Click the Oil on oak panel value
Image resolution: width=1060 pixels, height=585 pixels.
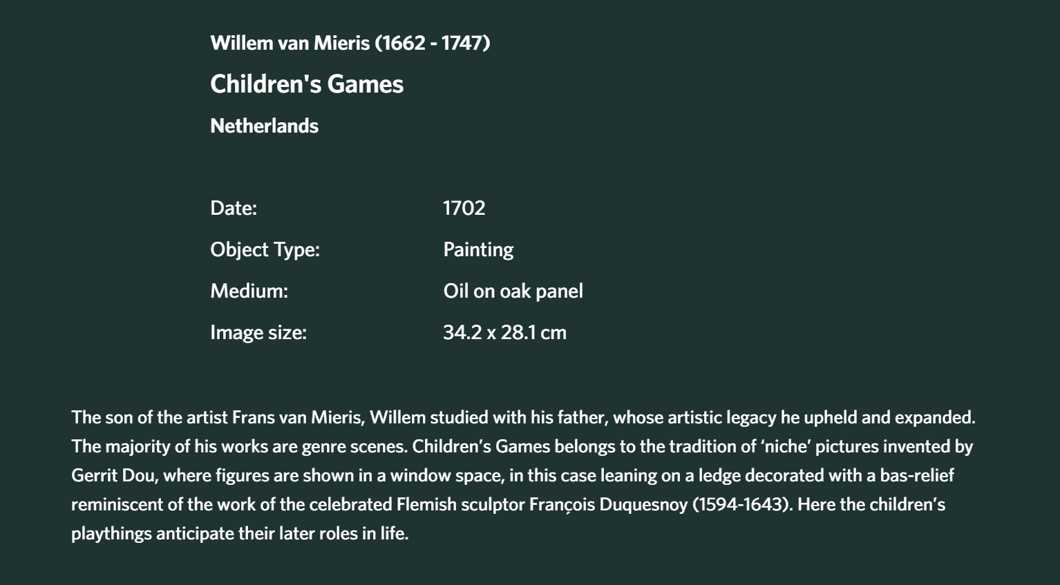pyautogui.click(x=513, y=291)
